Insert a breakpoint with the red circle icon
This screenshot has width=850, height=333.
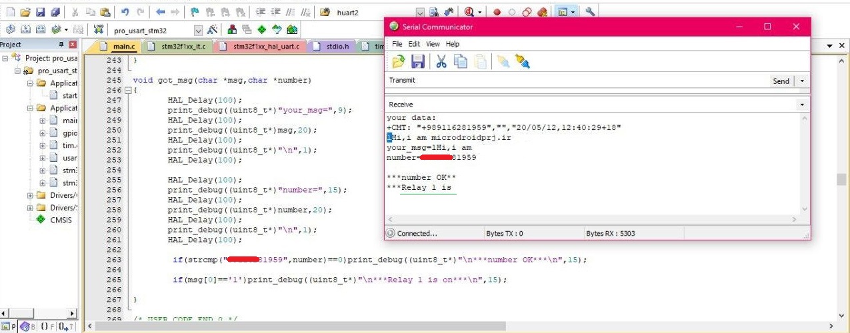point(497,12)
